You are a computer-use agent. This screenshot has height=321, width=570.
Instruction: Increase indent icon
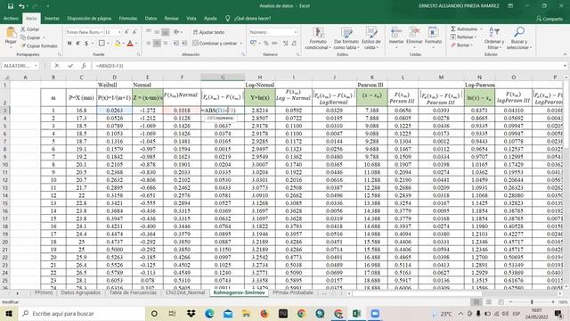coord(184,43)
